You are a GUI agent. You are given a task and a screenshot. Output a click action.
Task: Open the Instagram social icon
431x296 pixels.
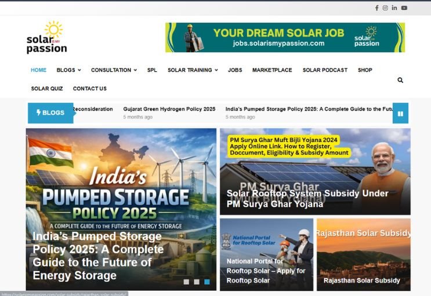click(385, 8)
